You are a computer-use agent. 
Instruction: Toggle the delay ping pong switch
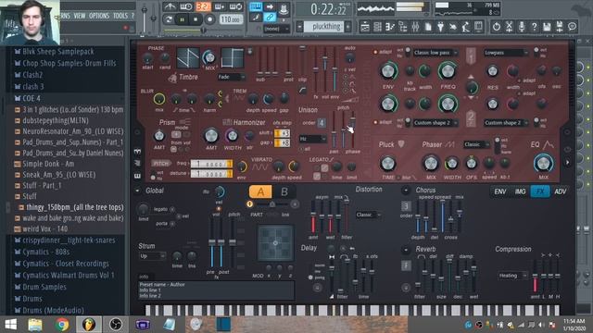click(x=310, y=277)
